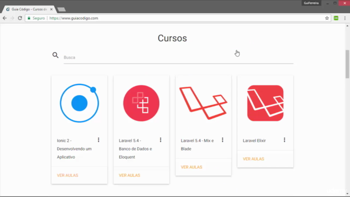Click the GuiFerreira profile button

311,3
